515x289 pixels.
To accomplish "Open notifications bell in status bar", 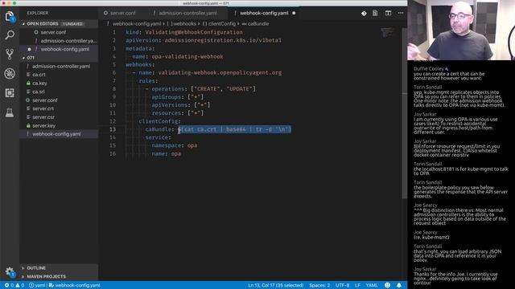I will coord(399,286).
